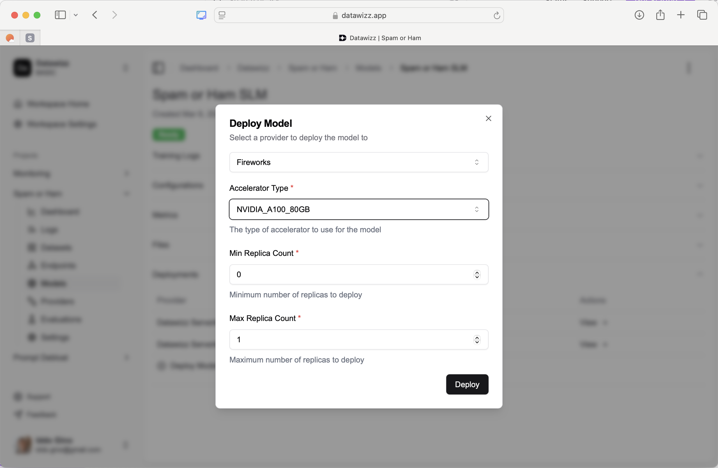Expand the Monitoring sidebar section

point(127,173)
